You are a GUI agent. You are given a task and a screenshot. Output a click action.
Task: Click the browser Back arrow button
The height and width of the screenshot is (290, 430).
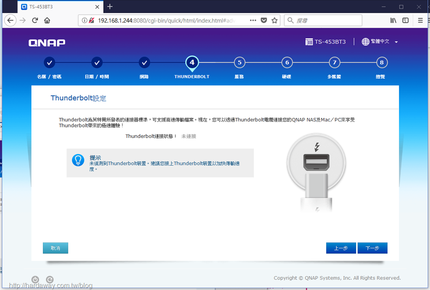[x=10, y=20]
